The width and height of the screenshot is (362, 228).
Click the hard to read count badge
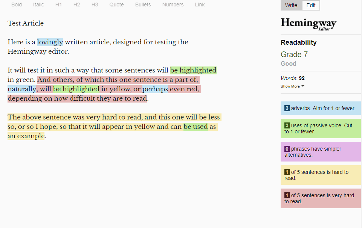(x=287, y=172)
